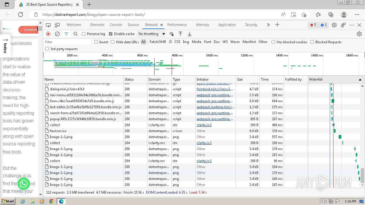This screenshot has height=205, width=365.
Task: Open the Performance tab
Action: pos(177,25)
